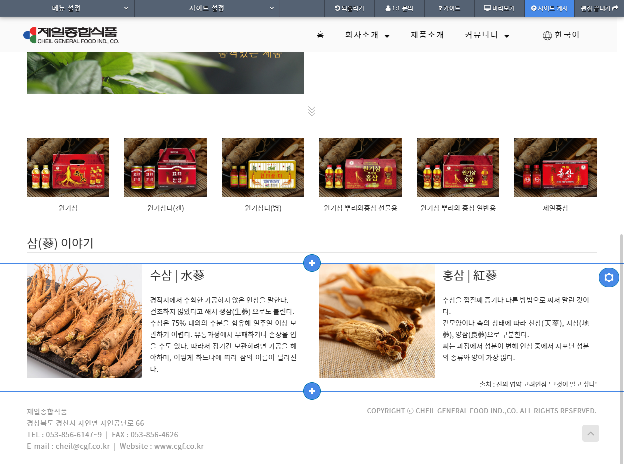Click the upper blue plus add-section button
The width and height of the screenshot is (624, 464).
pyautogui.click(x=312, y=263)
